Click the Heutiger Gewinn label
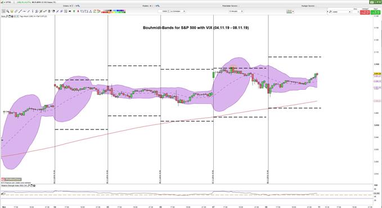 point(308,6)
